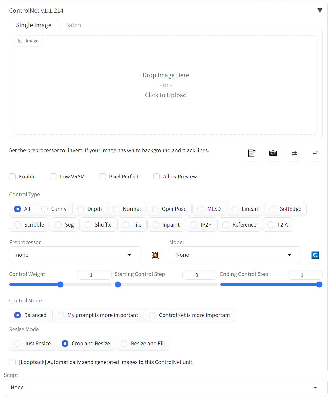Select the T2IA control type
The image size is (328, 397).
(278, 225)
